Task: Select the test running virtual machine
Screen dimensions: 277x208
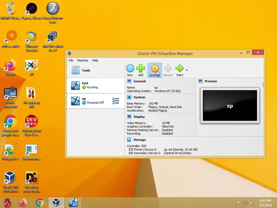Action: (95, 86)
